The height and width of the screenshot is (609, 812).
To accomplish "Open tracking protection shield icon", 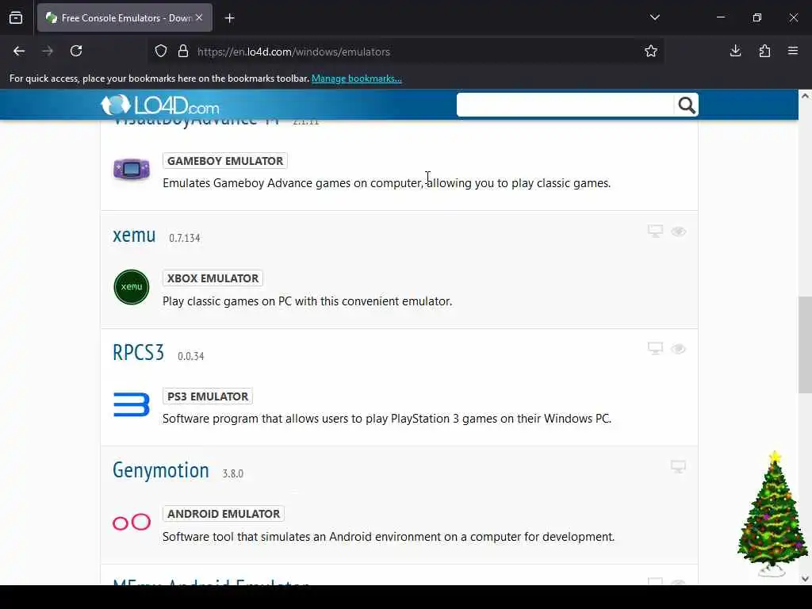I will coord(161,52).
